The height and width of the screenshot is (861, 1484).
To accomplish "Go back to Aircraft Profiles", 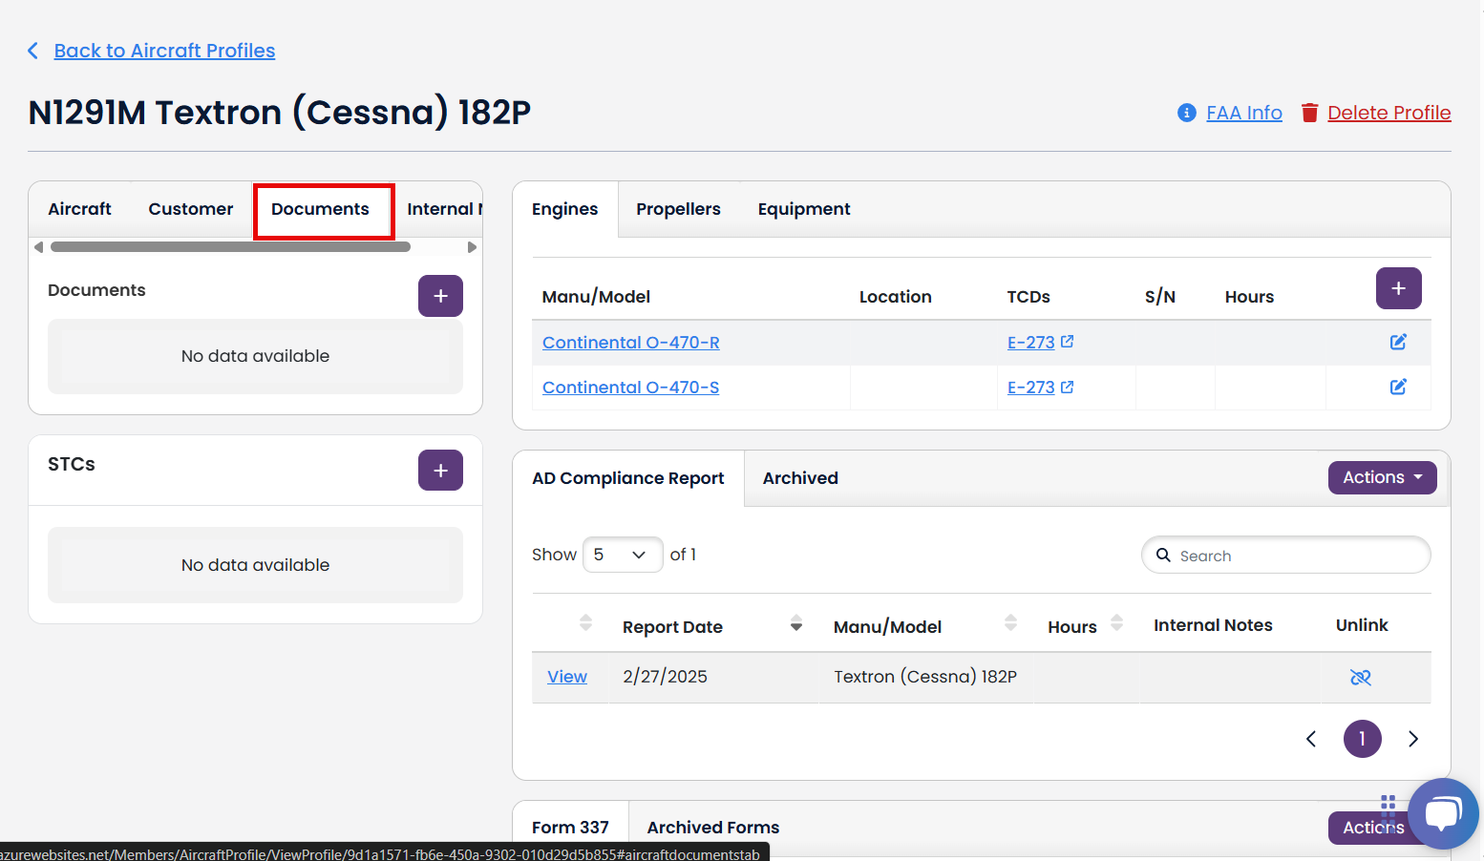I will (x=164, y=51).
